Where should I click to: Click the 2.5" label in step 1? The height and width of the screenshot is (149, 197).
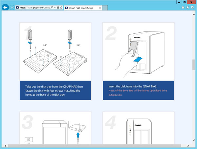pos(78,45)
